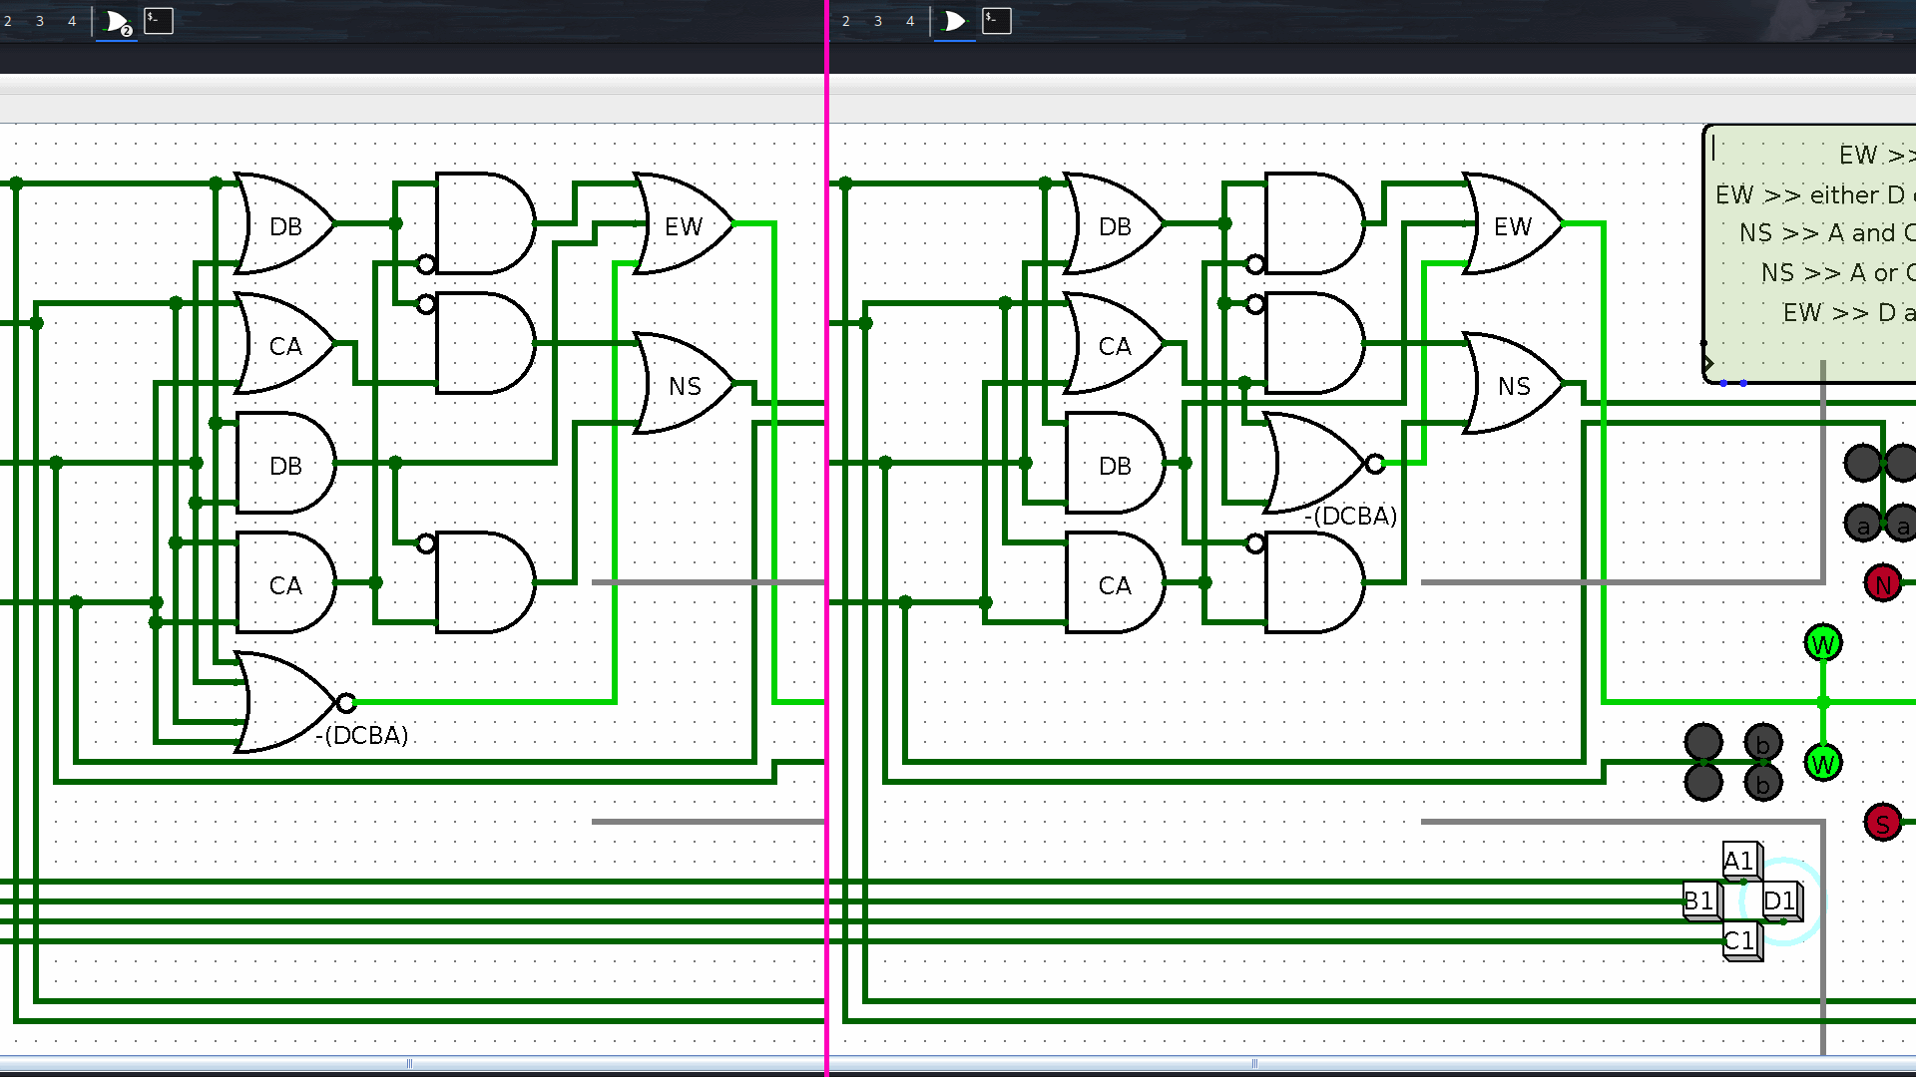Image resolution: width=1916 pixels, height=1077 pixels.
Task: Select top unlabeled AND gate in right window
Action: tap(1314, 223)
